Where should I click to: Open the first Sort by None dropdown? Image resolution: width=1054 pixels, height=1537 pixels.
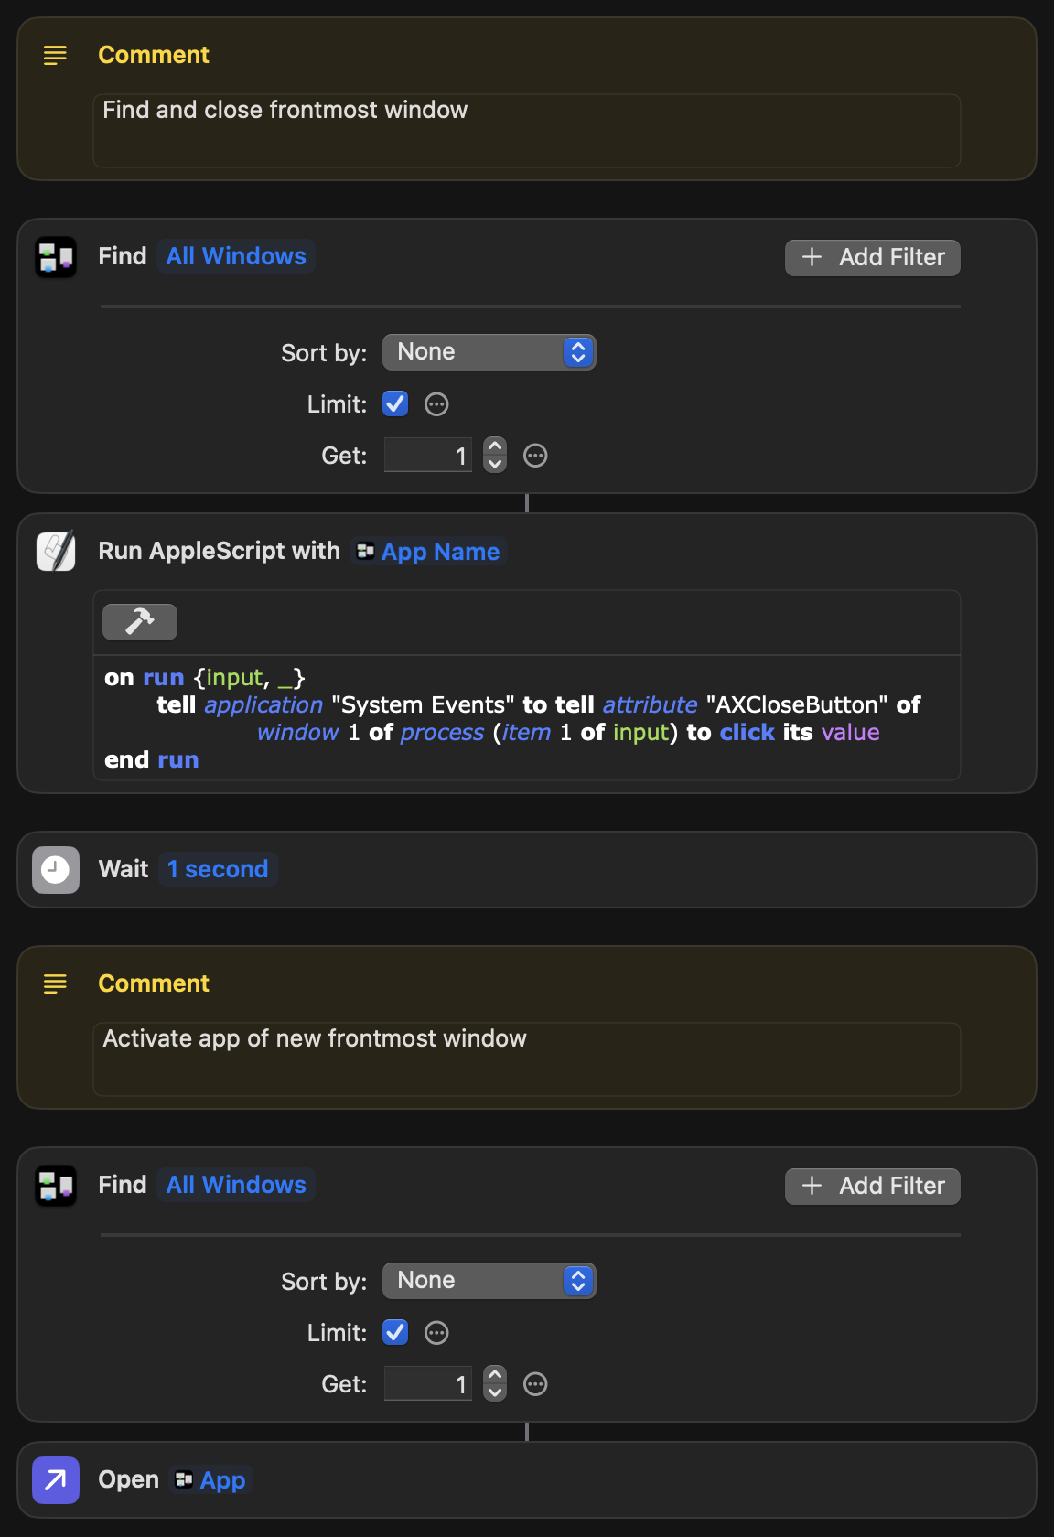pyautogui.click(x=489, y=352)
